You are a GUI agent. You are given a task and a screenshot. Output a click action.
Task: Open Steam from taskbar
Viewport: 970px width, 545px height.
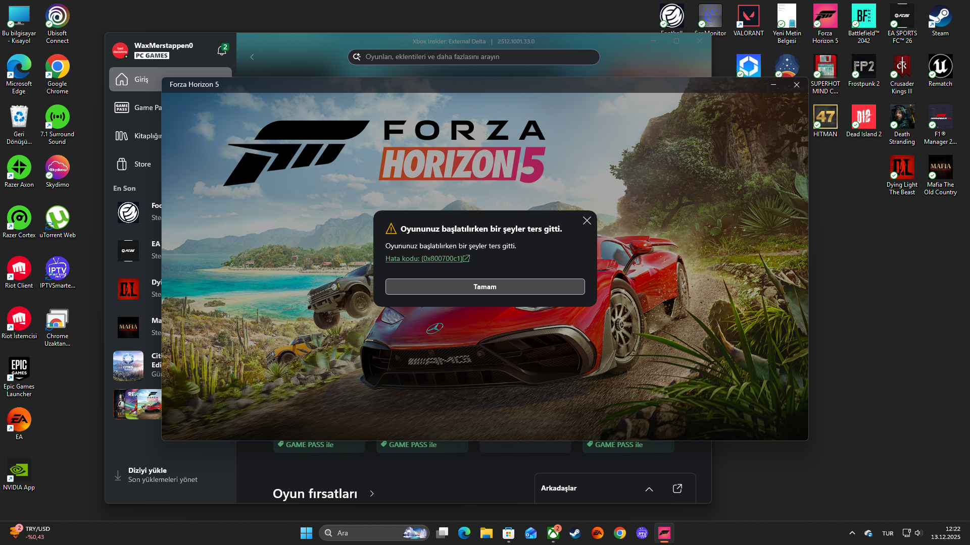click(x=575, y=533)
